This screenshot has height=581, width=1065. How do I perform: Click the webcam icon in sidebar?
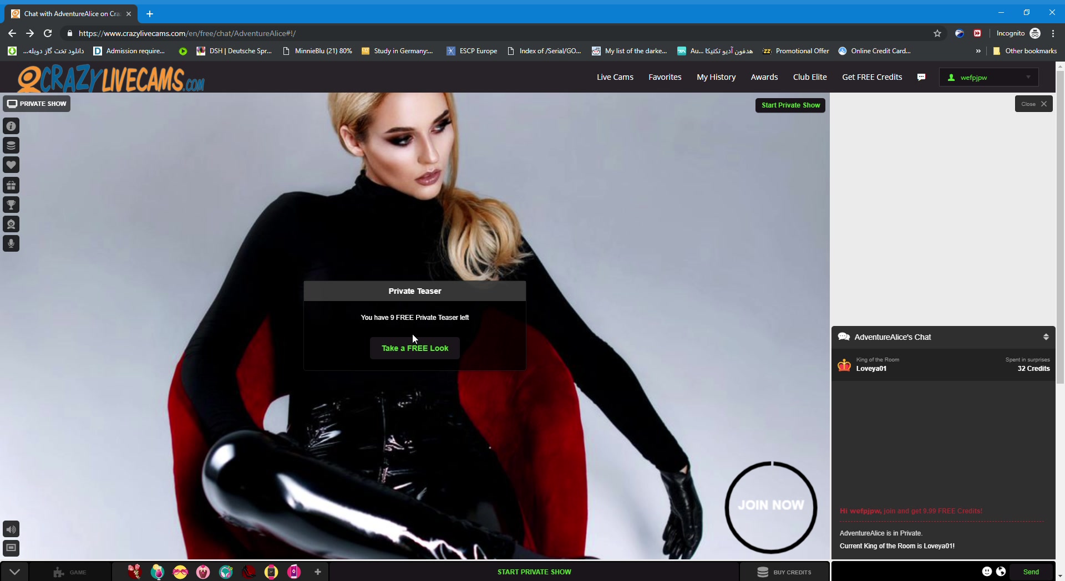pos(11,224)
